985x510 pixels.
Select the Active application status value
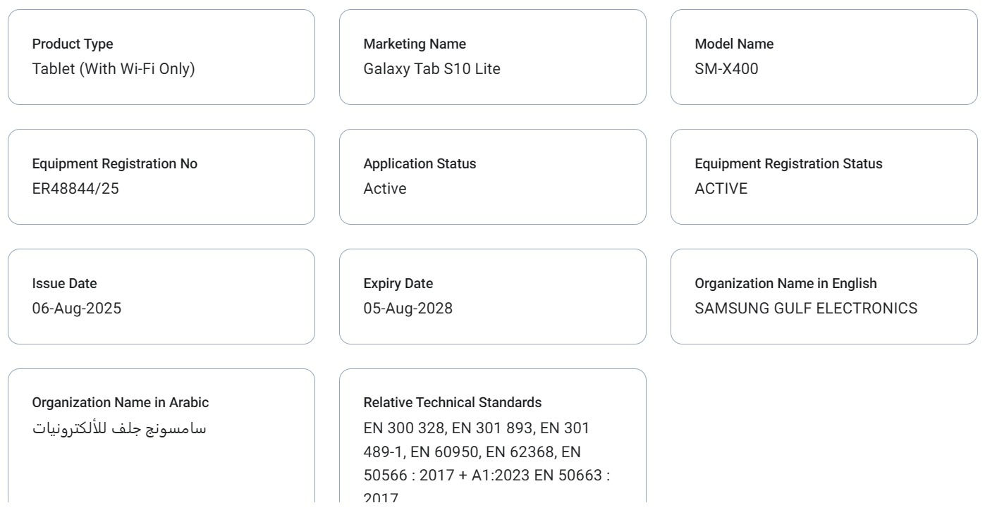tap(385, 189)
